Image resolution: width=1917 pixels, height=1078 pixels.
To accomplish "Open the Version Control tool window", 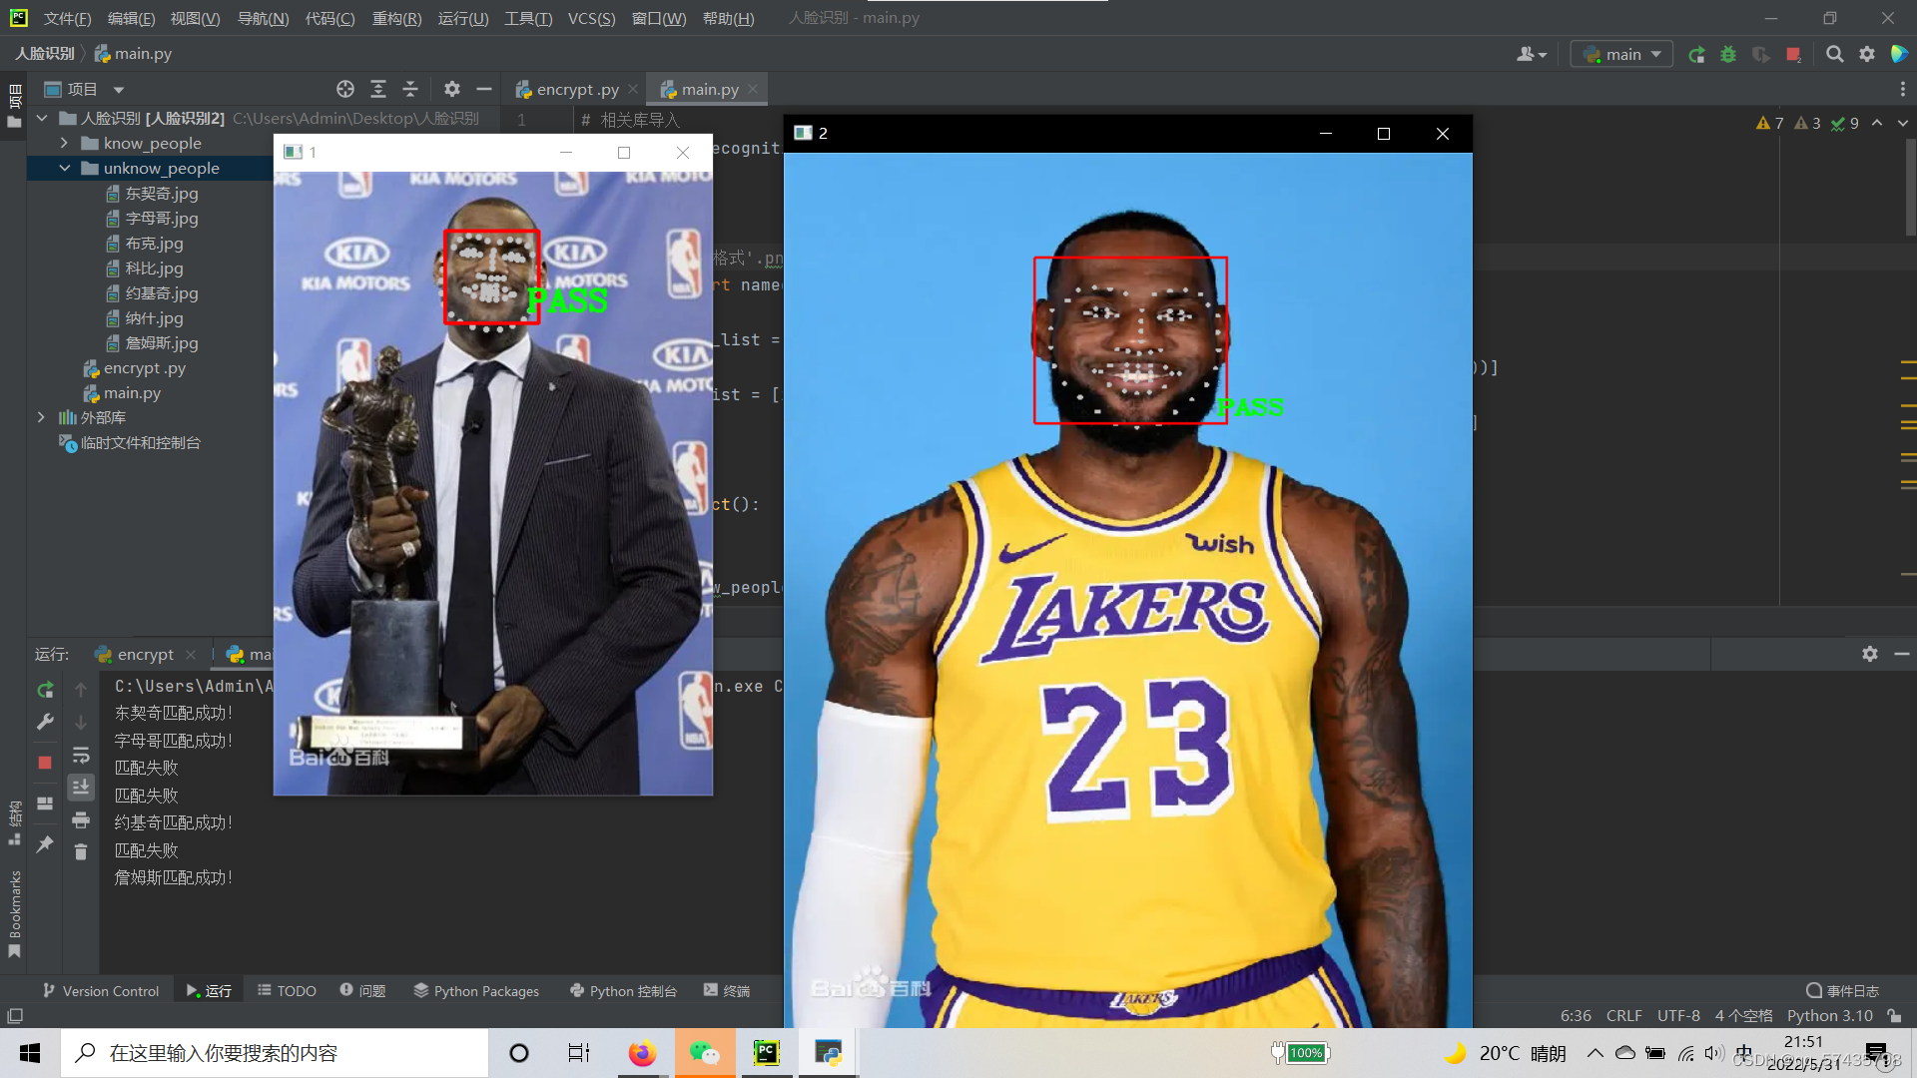I will pos(101,990).
